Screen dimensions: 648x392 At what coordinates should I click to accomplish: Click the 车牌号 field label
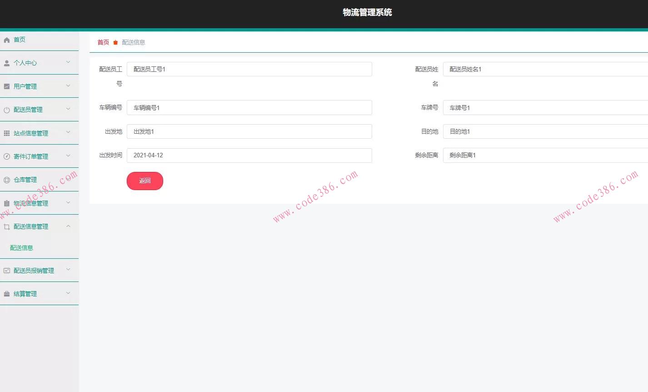pos(429,108)
